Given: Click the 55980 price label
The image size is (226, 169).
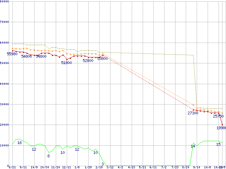Looking at the screenshot, I should click(12, 54).
